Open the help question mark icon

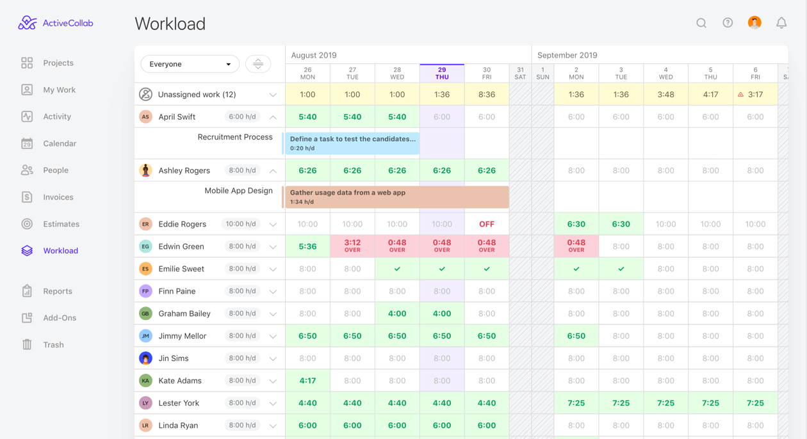pyautogui.click(x=728, y=23)
